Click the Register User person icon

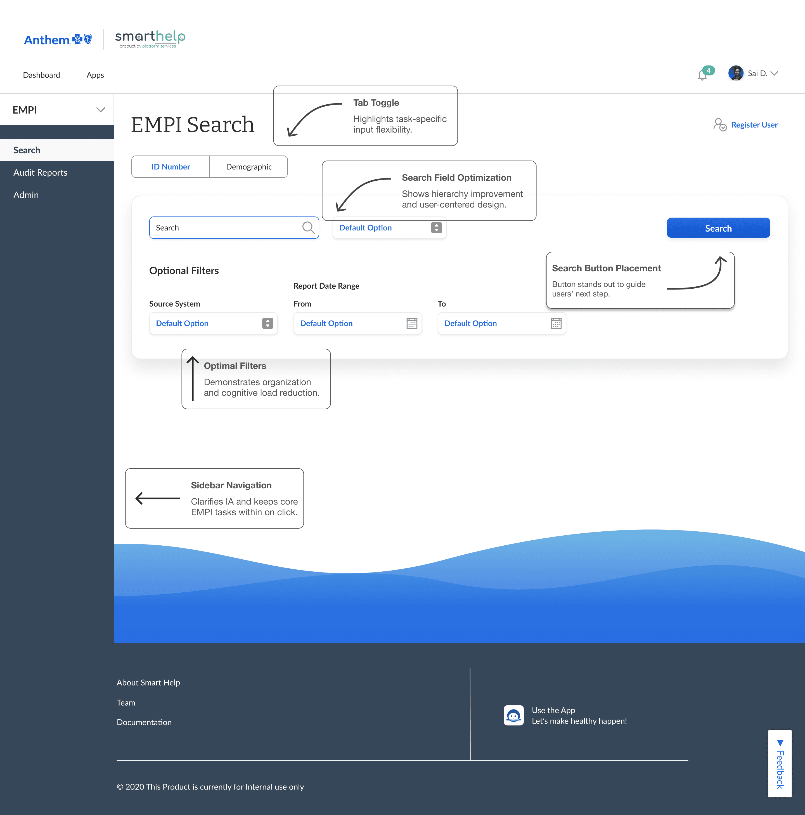[720, 125]
